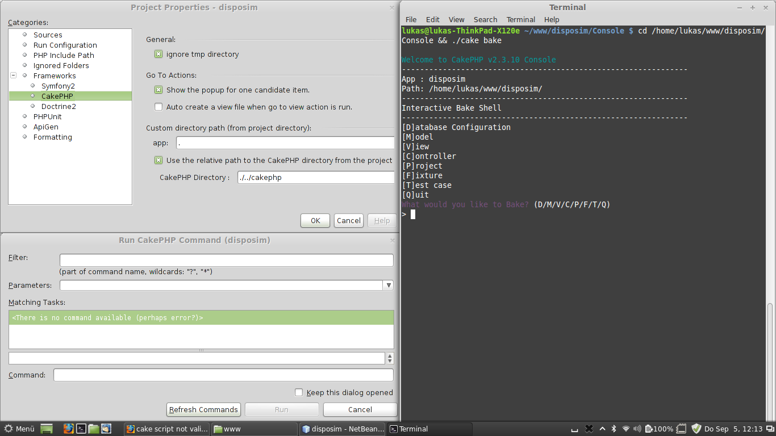Click the underscore tray icon
Viewport: 776px width, 436px height.
pyautogui.click(x=575, y=429)
